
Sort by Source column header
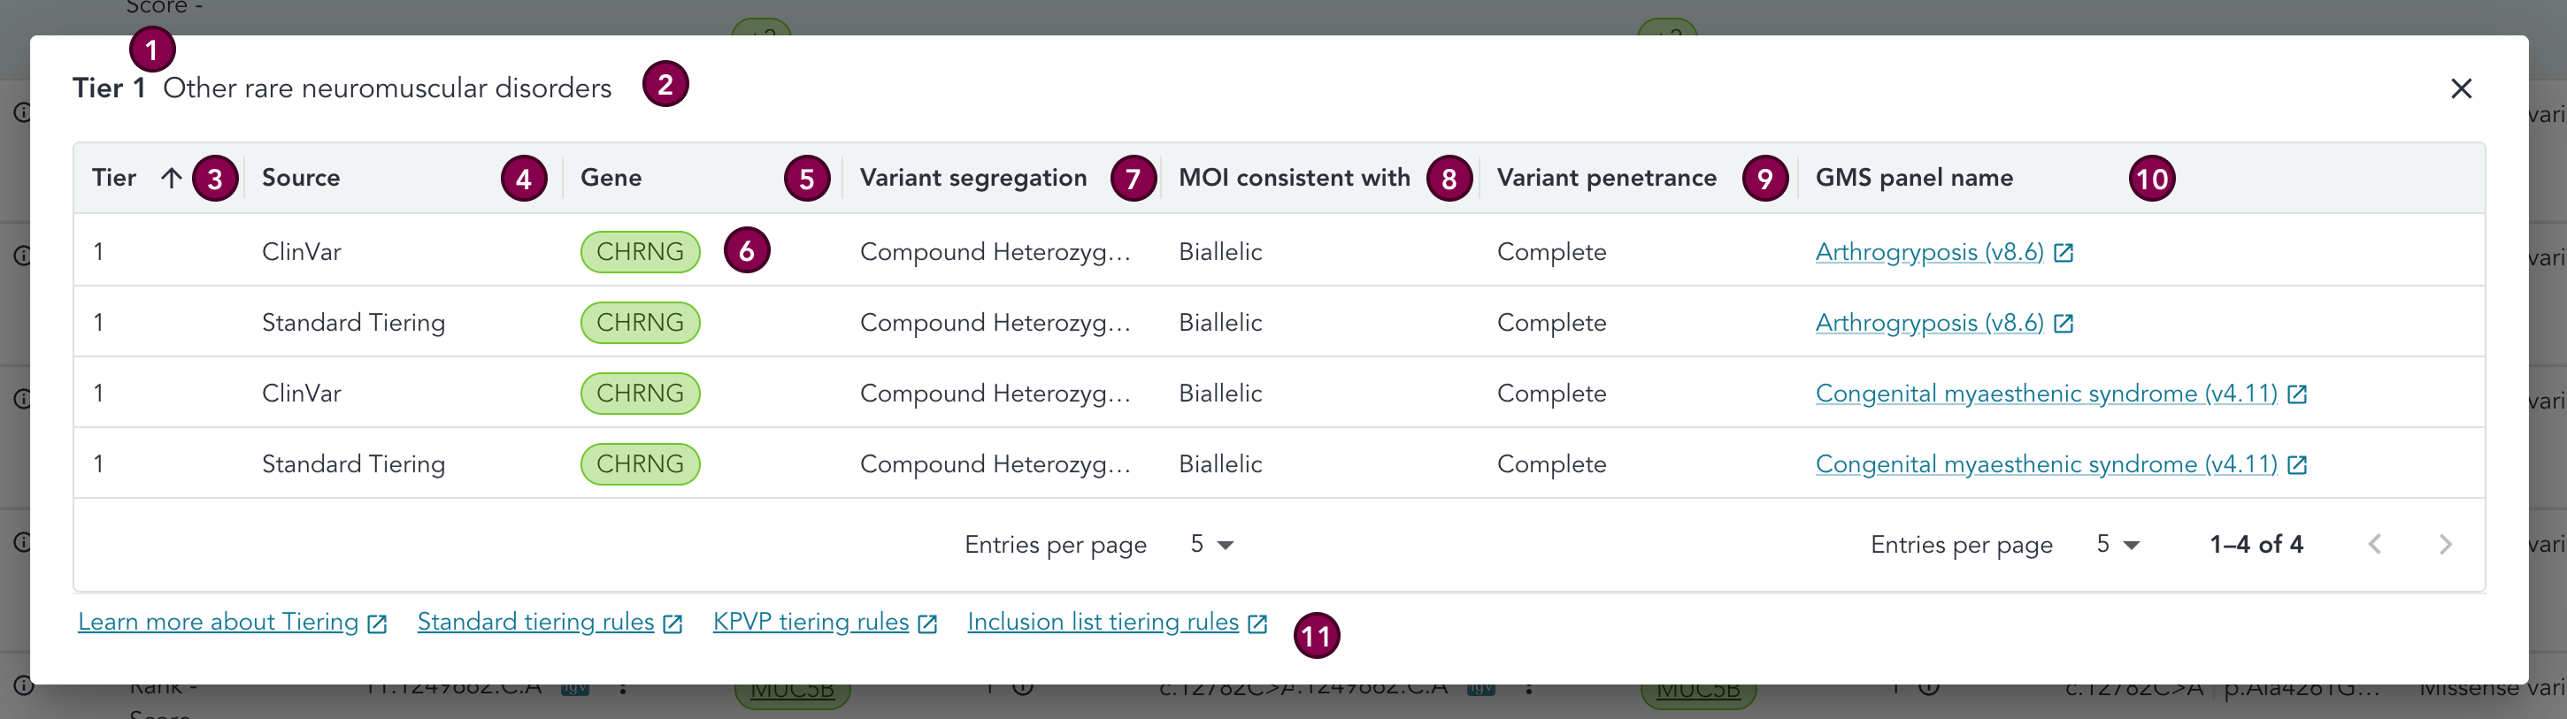click(301, 179)
